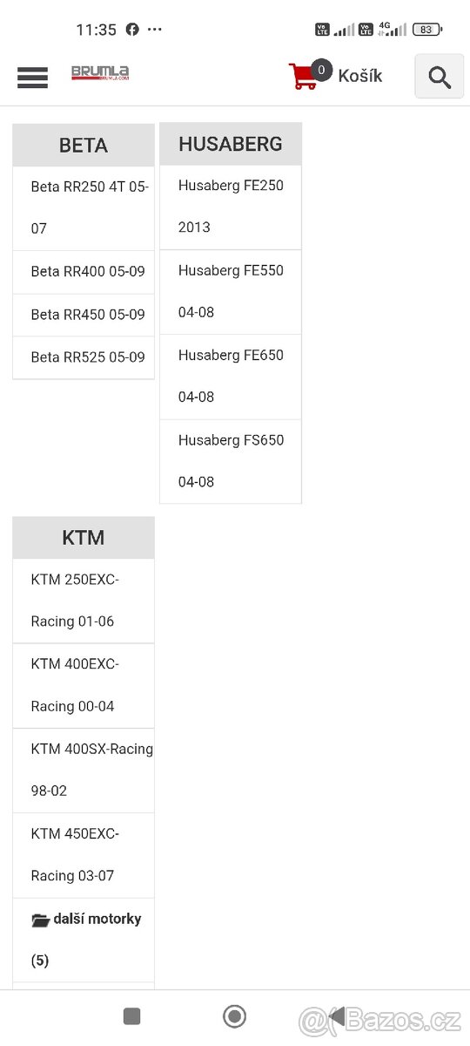Open the BETA category header
The height and width of the screenshot is (1046, 470).
(84, 146)
